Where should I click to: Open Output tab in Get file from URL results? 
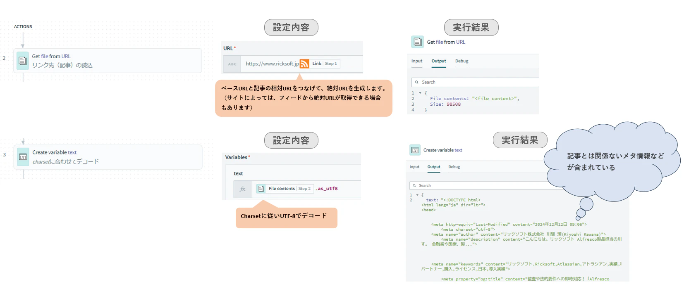(439, 61)
